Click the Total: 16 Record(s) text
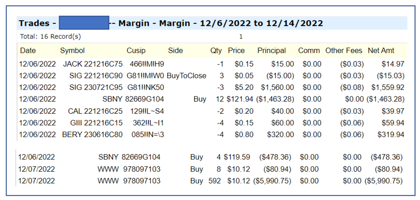 coord(50,36)
